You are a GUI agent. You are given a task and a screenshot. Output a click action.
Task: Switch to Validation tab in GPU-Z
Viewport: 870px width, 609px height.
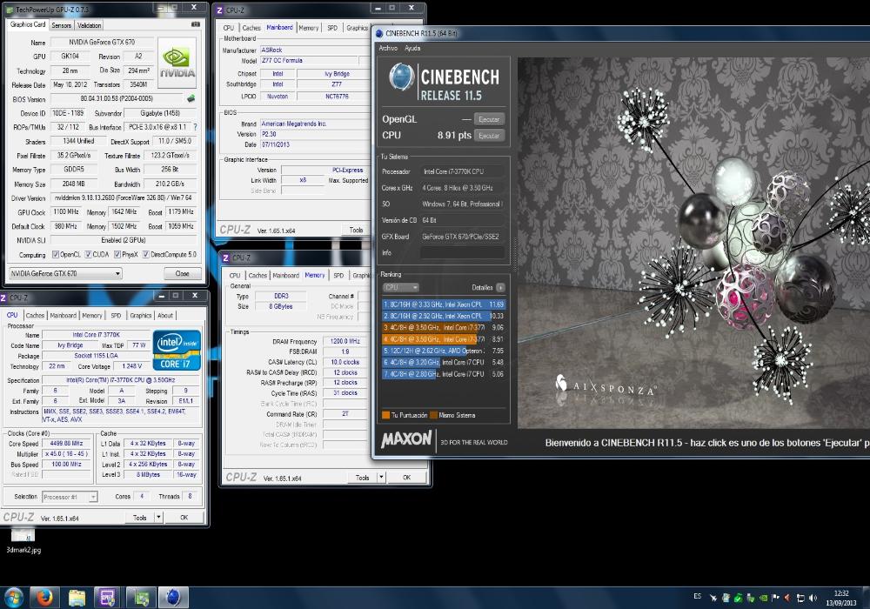pyautogui.click(x=89, y=25)
